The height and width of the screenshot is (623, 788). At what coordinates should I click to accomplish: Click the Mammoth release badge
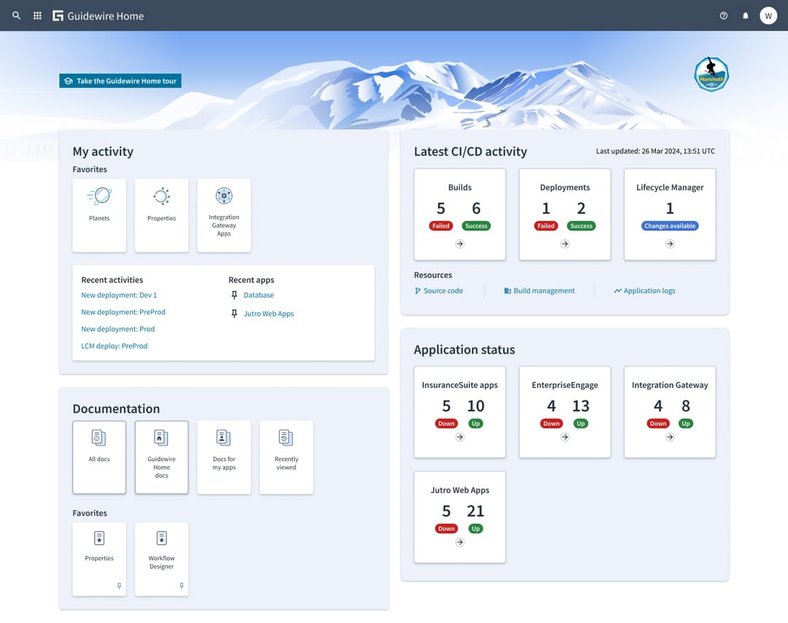(x=711, y=74)
